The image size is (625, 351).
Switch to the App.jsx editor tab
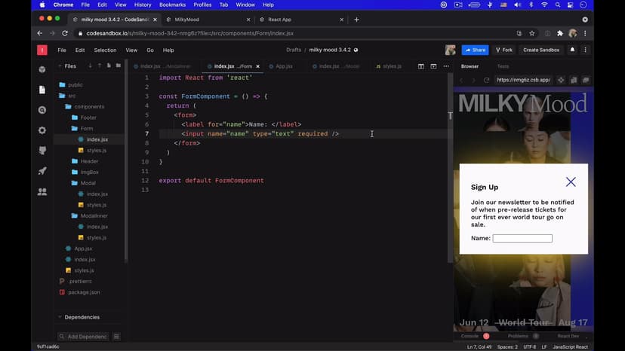pyautogui.click(x=283, y=66)
